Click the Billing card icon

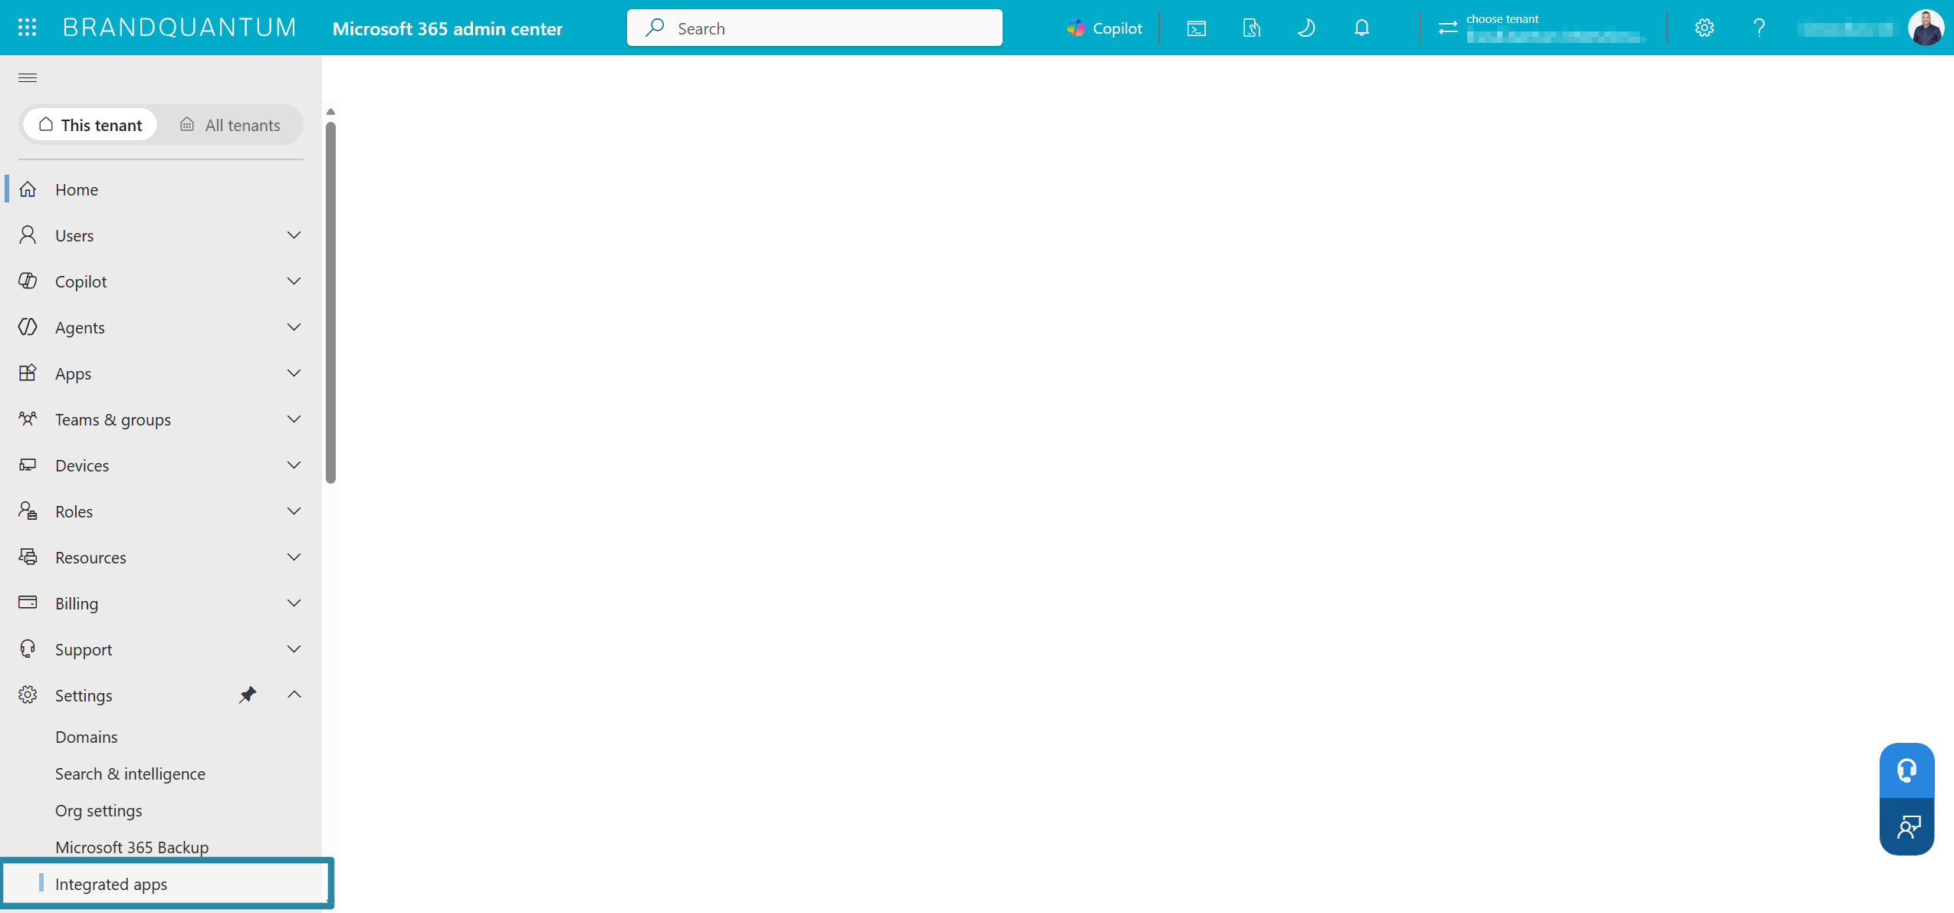28,603
